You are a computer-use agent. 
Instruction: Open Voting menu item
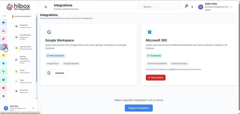[24, 71]
